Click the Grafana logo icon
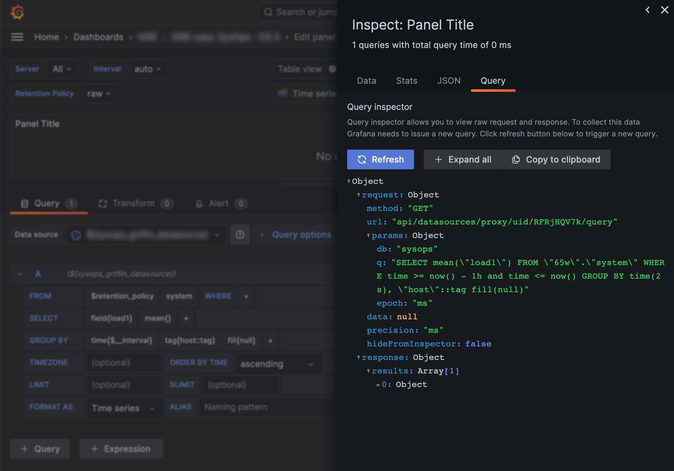Image resolution: width=674 pixels, height=471 pixels. (x=18, y=12)
